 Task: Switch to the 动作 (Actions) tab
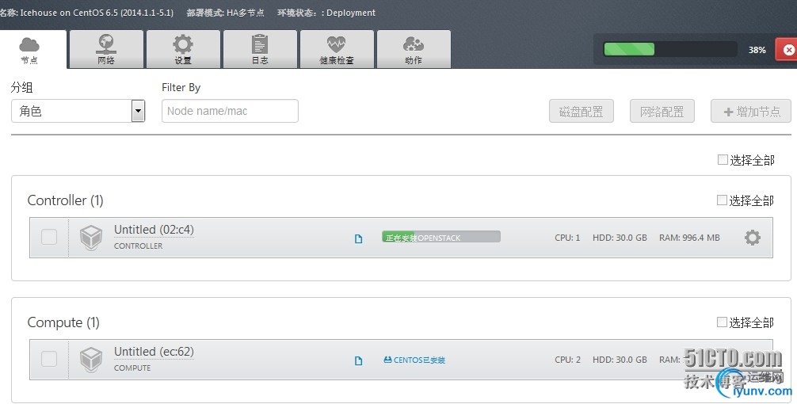(414, 49)
